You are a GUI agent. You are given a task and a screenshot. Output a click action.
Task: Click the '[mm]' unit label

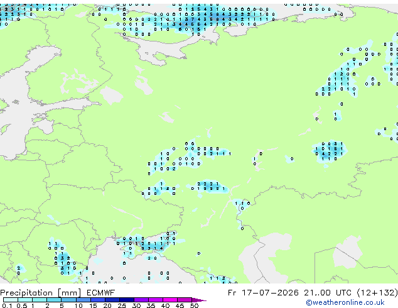click(70, 293)
